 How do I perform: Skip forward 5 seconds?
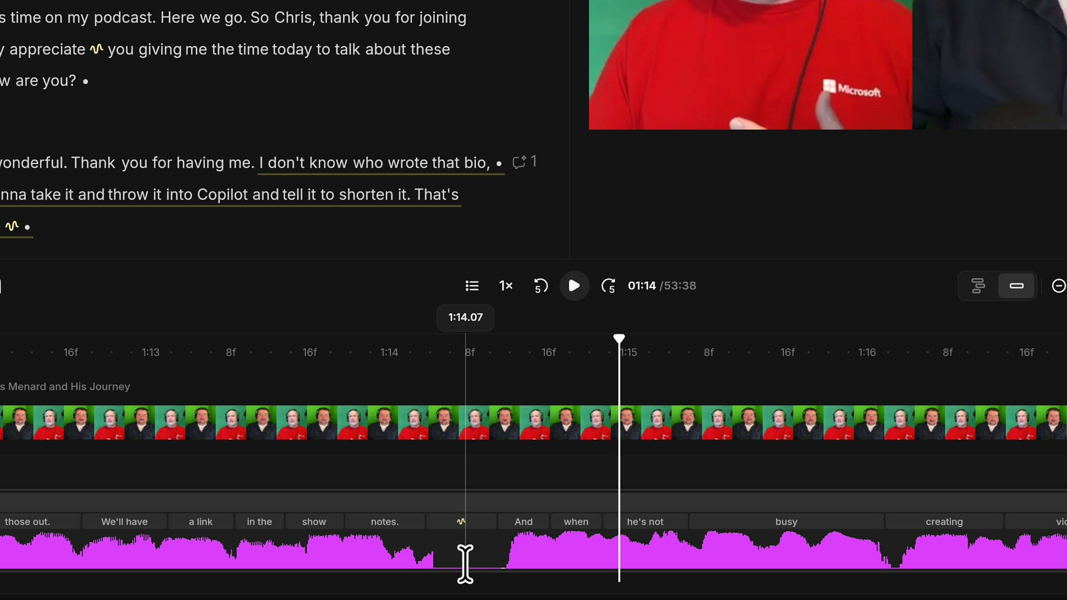(608, 286)
